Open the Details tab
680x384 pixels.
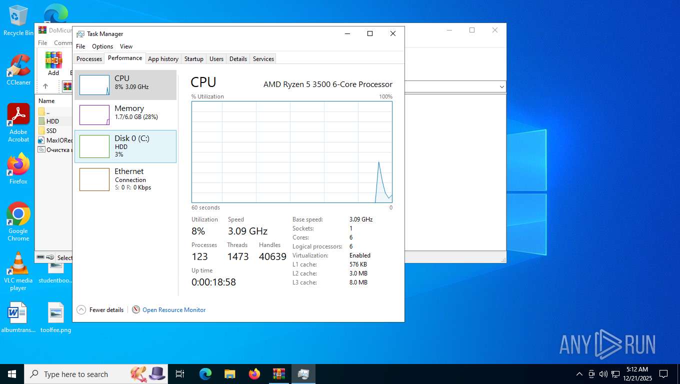(x=238, y=58)
